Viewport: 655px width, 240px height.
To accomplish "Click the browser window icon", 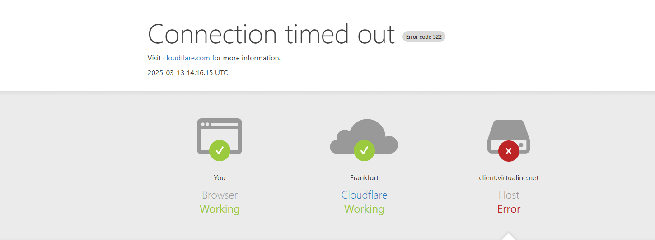I will [x=220, y=136].
